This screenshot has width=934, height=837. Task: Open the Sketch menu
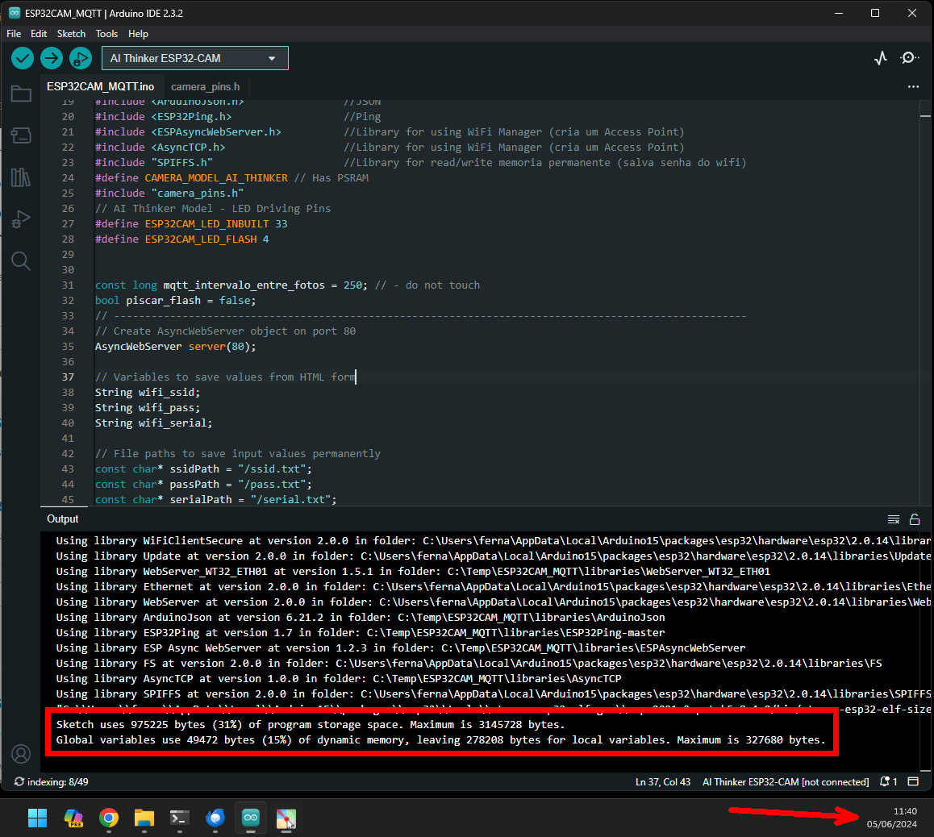[x=71, y=34]
